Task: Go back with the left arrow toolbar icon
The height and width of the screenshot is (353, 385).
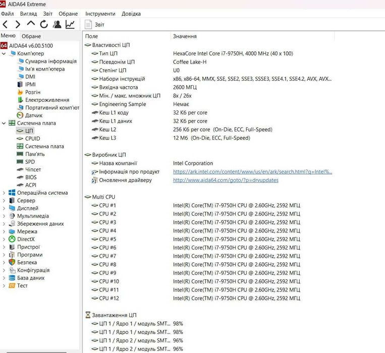Action: point(5,24)
